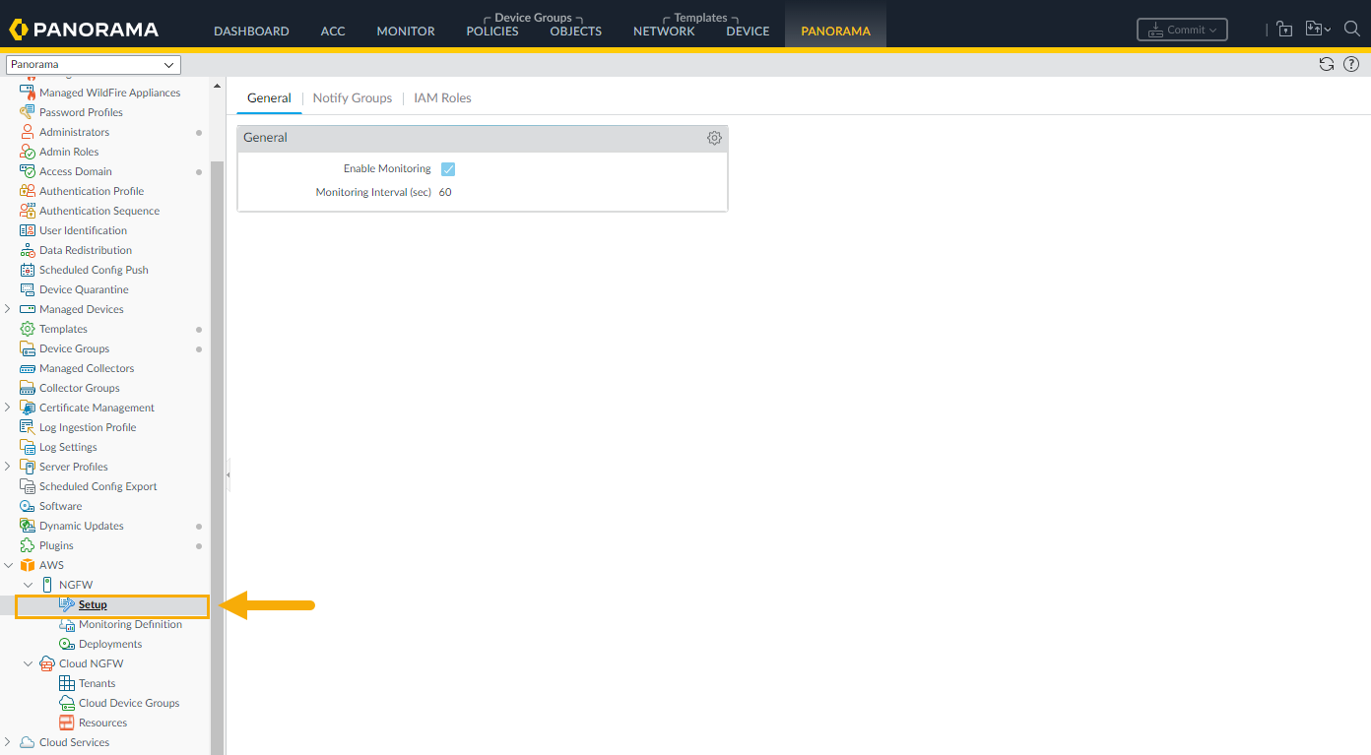The image size is (1371, 755).
Task: Click the Monitoring Interval value 60
Action: coord(445,193)
